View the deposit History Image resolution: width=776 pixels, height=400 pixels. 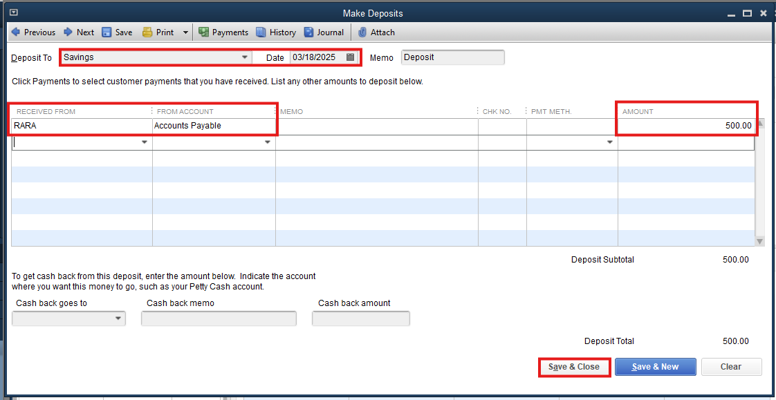click(276, 32)
